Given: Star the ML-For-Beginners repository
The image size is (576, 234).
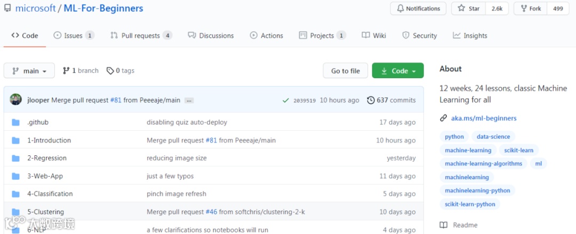Looking at the screenshot, I should [x=468, y=9].
